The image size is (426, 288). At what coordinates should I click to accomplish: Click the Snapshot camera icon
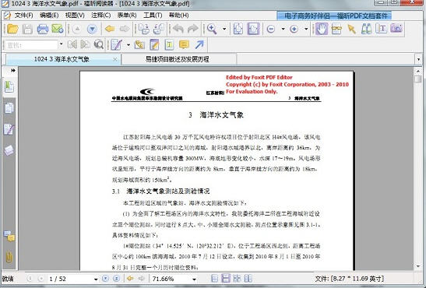[x=396, y=28]
